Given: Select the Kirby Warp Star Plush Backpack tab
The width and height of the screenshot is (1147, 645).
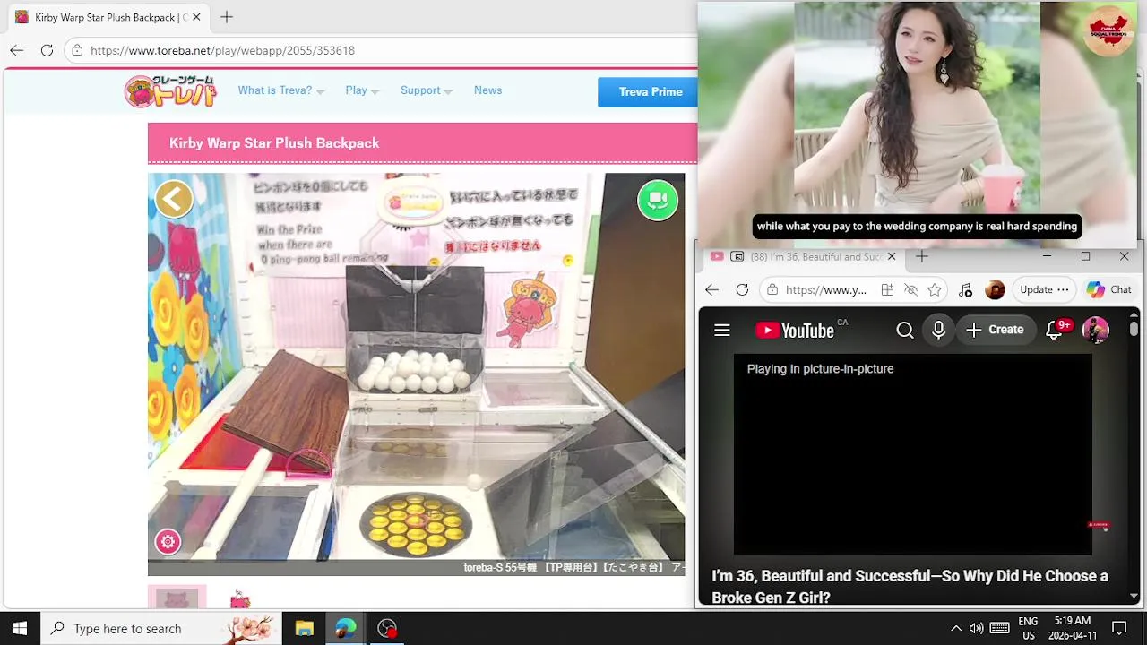Looking at the screenshot, I should [x=108, y=17].
